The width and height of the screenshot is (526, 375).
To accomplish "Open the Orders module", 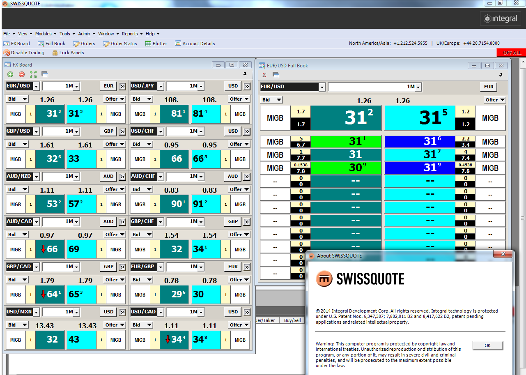I will click(x=84, y=44).
